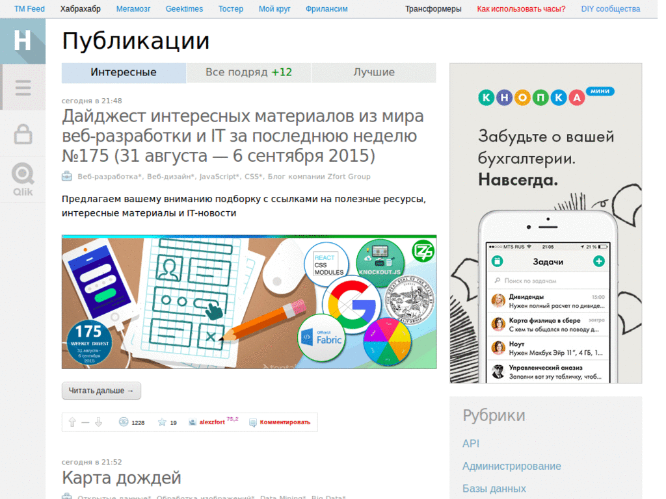Click the briefcase company blog icon
The height and width of the screenshot is (499, 666).
coord(67,176)
